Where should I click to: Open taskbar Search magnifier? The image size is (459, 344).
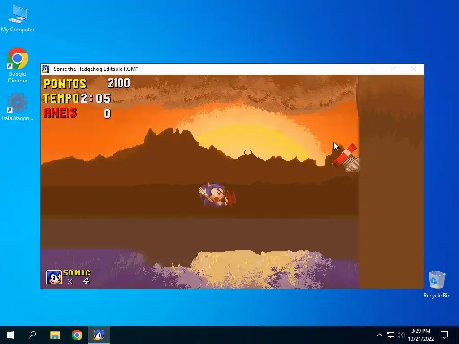tap(32, 335)
